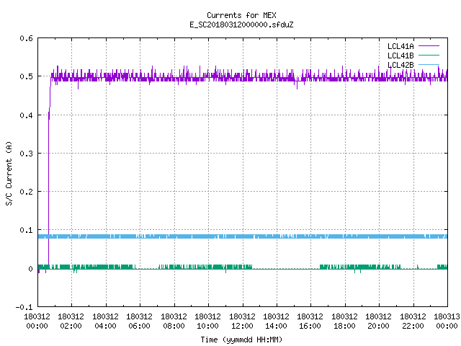Click the blue LCL42B trace near 0.08 A
The height and width of the screenshot is (346, 461).
243,236
